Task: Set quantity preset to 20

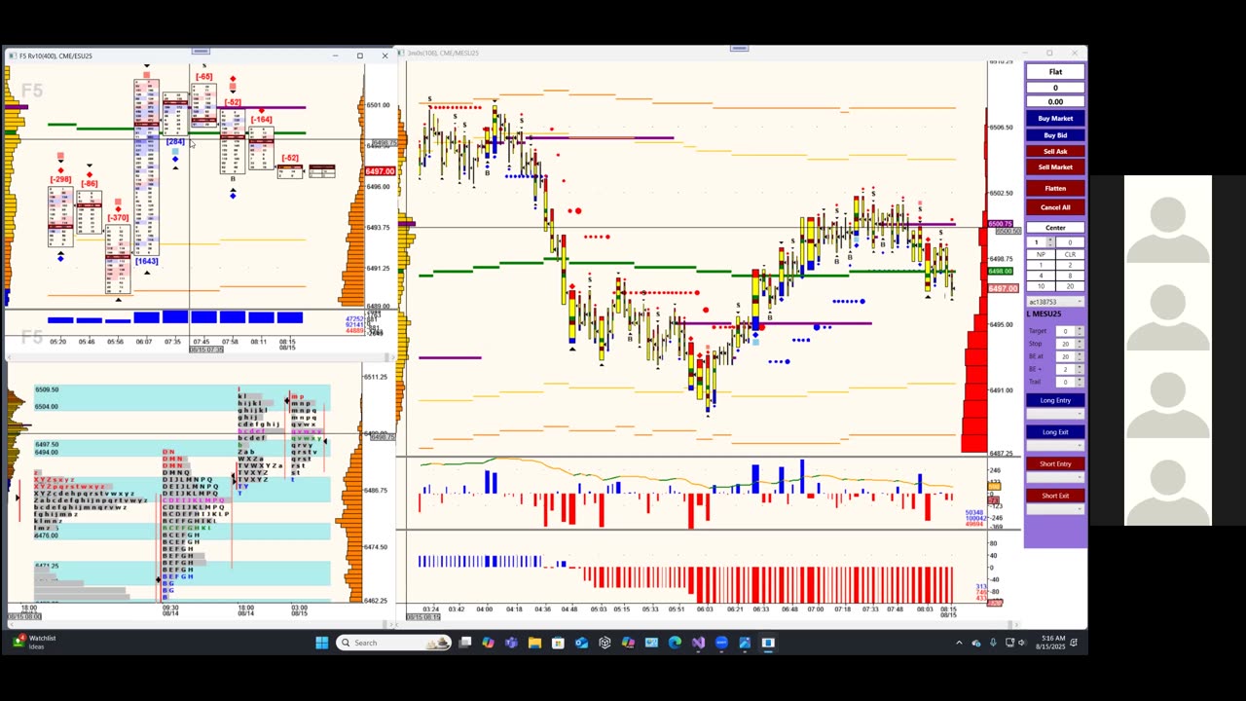Action: pos(1070,286)
